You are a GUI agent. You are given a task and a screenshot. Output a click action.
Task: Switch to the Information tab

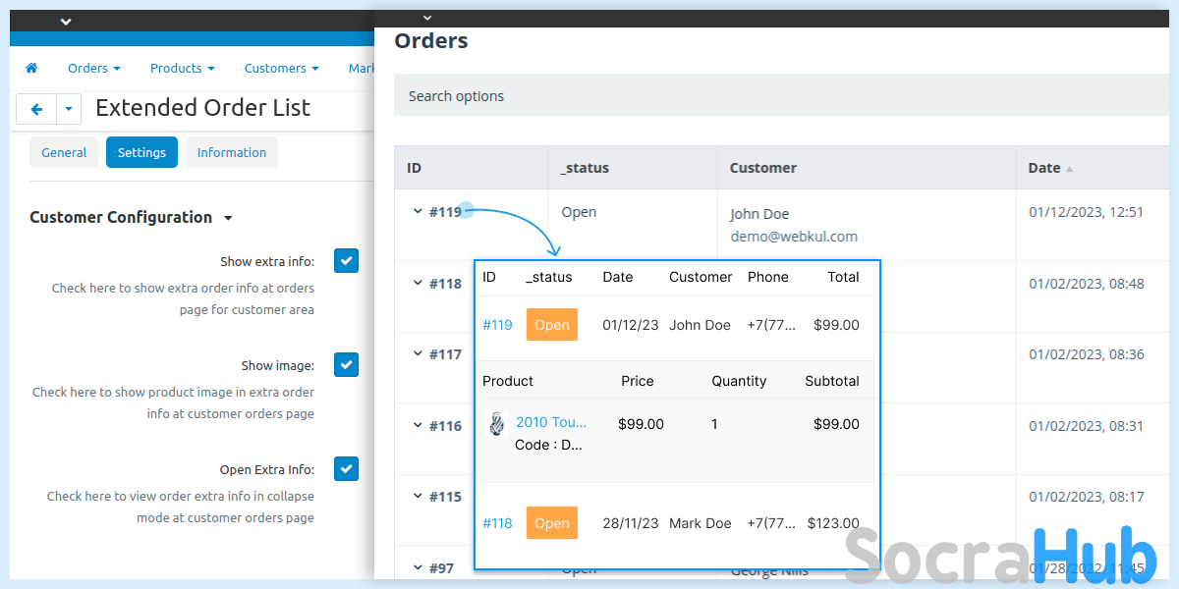point(231,153)
